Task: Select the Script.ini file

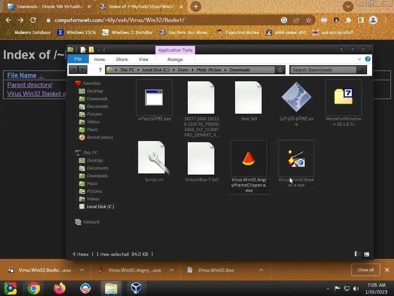Action: [154, 161]
